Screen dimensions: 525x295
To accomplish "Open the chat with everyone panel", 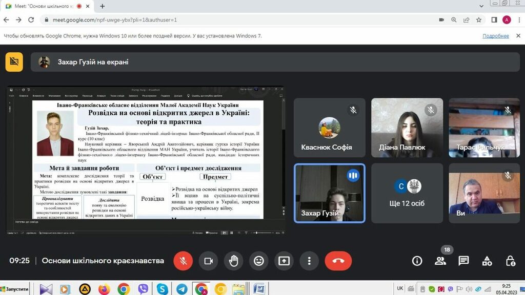I will [x=463, y=261].
